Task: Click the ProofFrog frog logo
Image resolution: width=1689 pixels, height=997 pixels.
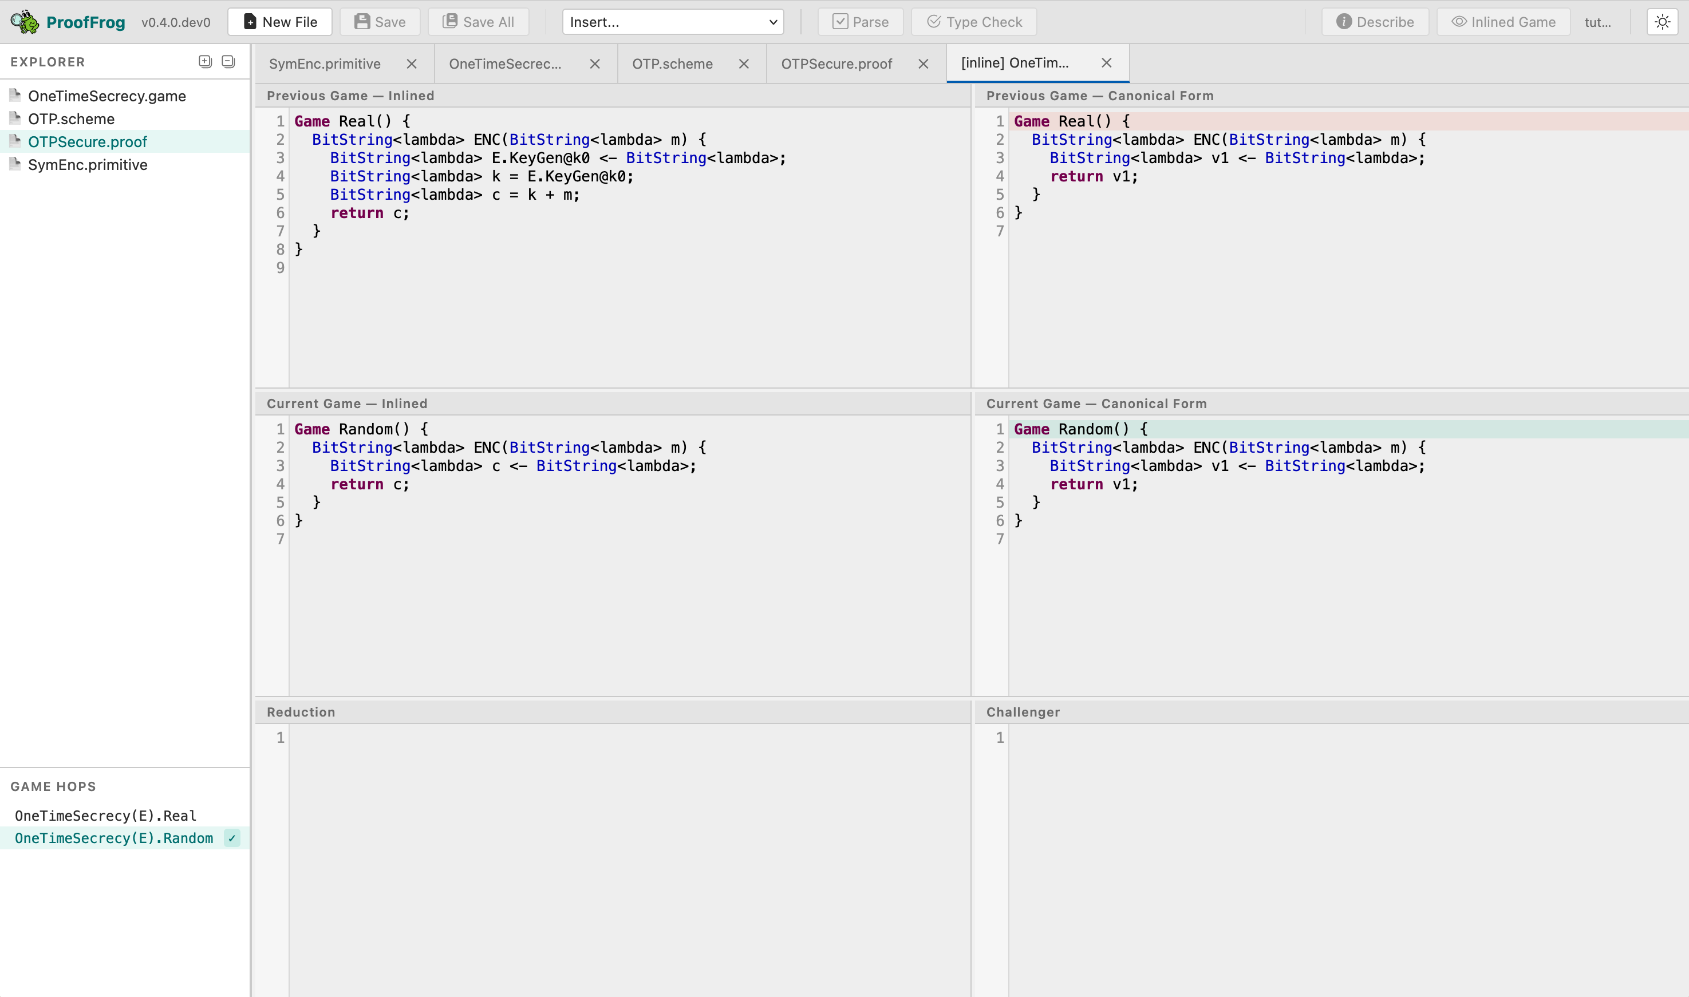Action: click(x=25, y=22)
